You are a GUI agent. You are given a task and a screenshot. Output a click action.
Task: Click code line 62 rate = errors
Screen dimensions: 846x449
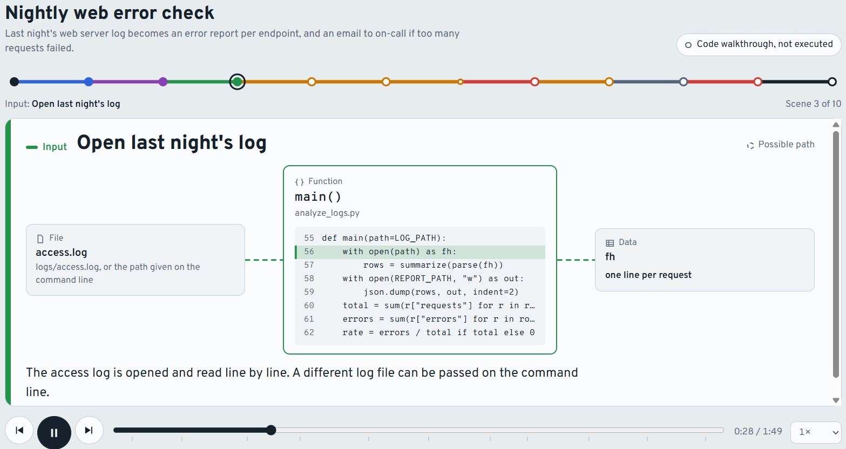pos(420,332)
